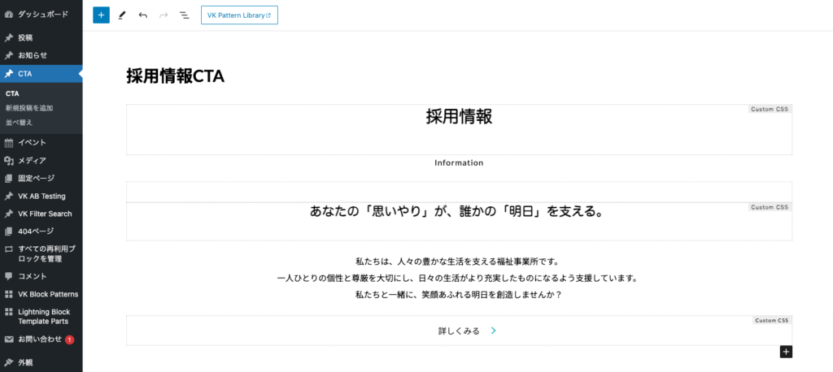
Task: Open the メディア library menu
Action: click(x=32, y=160)
